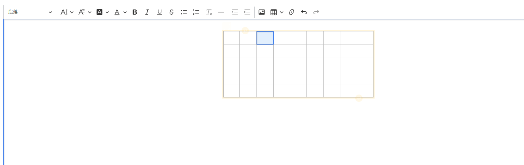This screenshot has height=165, width=524.
Task: Insert a bulleted list
Action: pyautogui.click(x=184, y=12)
